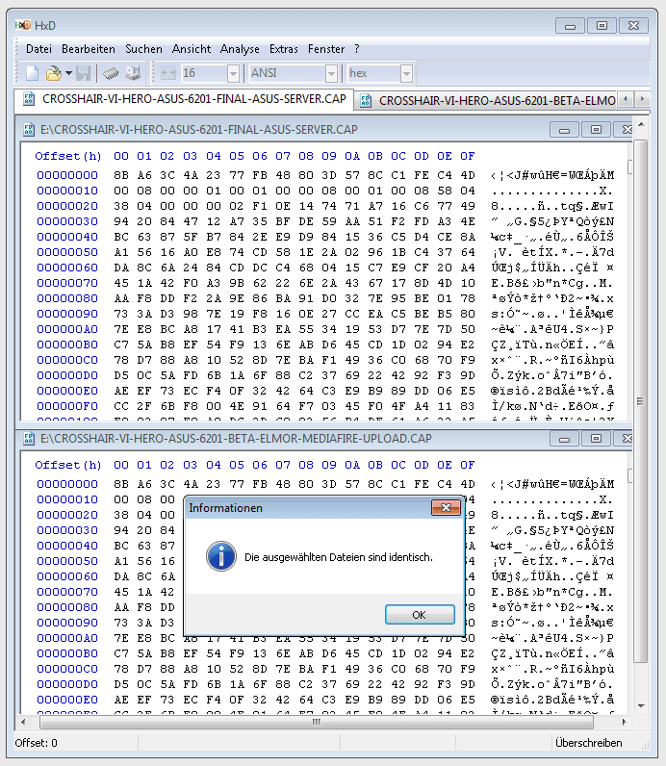Click file icon of FINAL-ASUS-SERVER child window

pyautogui.click(x=29, y=130)
